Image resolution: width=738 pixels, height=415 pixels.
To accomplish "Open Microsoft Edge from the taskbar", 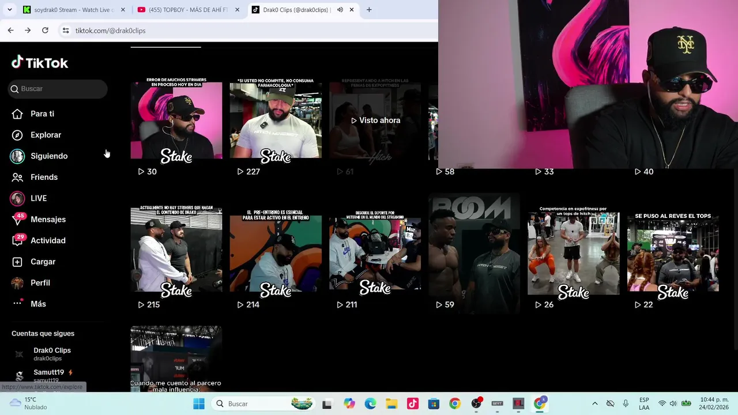I will (x=370, y=404).
